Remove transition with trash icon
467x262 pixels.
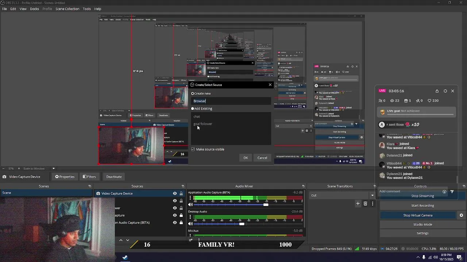365,204
